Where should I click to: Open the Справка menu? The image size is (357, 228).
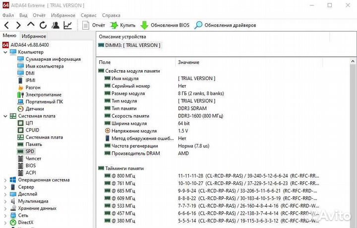tap(111, 15)
